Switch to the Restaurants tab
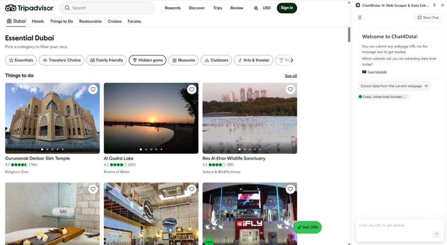Viewport: 447px width, 245px height. click(90, 21)
